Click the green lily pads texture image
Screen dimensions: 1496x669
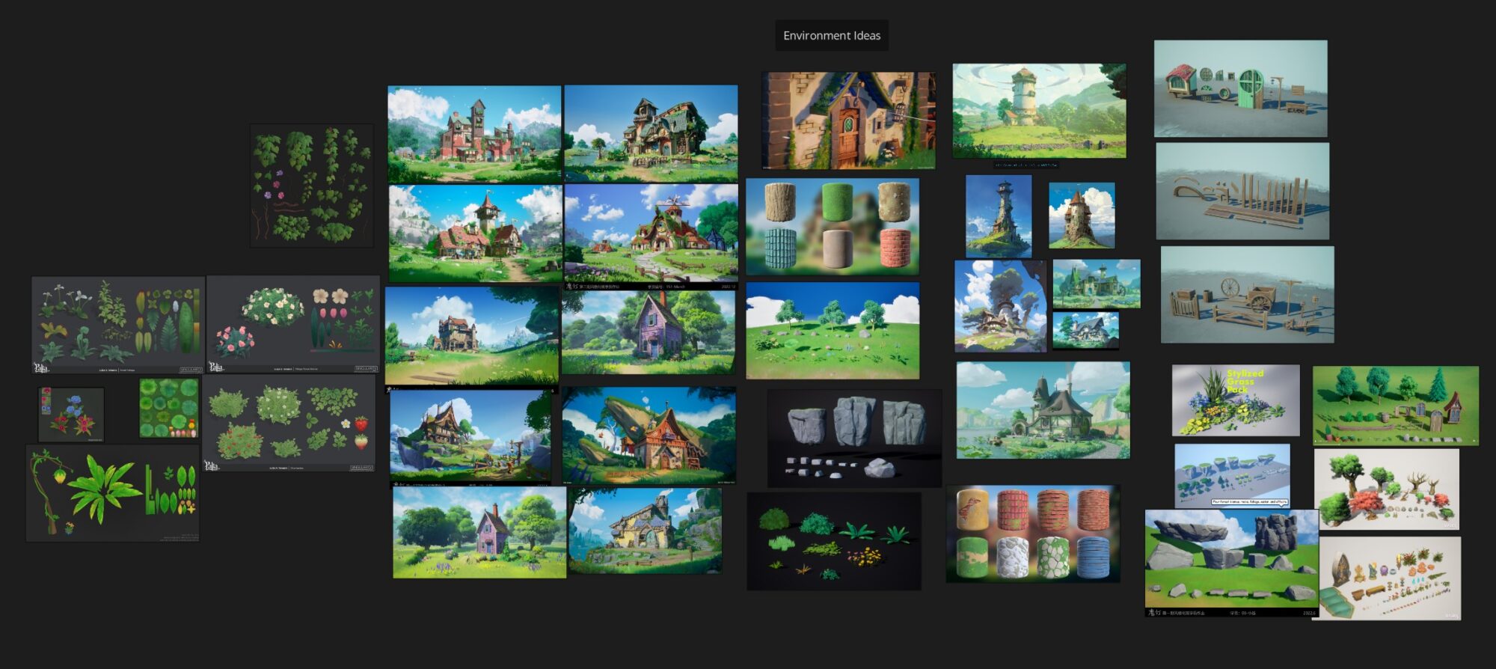tap(169, 408)
